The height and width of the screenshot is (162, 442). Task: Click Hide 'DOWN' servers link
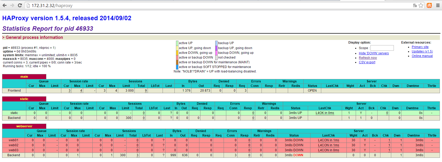[374, 53]
